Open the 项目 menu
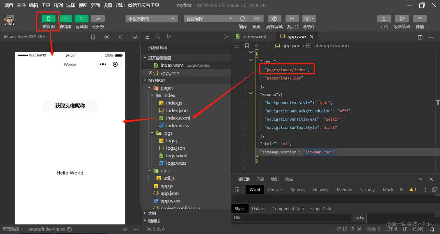Image resolution: width=440 pixels, height=234 pixels. tap(9, 5)
